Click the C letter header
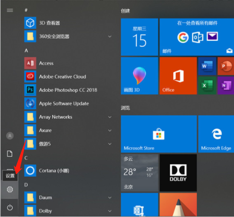The image size is (234, 217). click(x=26, y=158)
